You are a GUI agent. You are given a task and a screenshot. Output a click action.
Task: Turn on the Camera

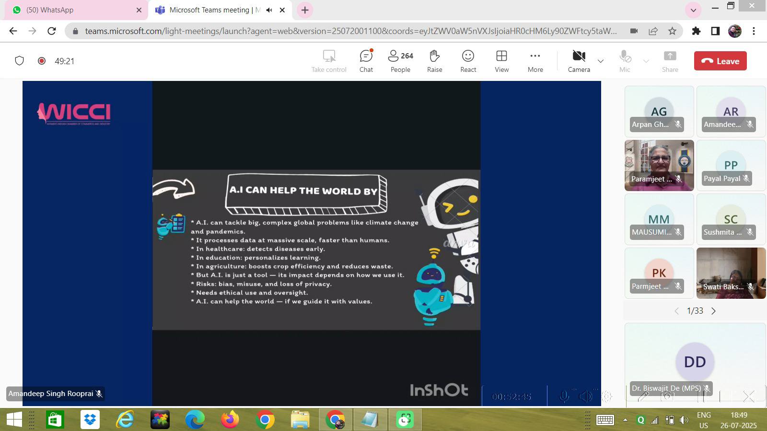tap(579, 61)
